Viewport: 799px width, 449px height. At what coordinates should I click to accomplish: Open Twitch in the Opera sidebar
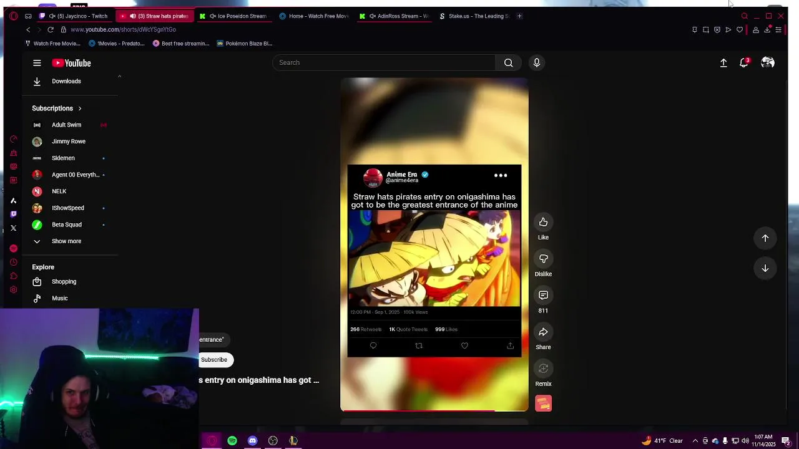click(13, 214)
